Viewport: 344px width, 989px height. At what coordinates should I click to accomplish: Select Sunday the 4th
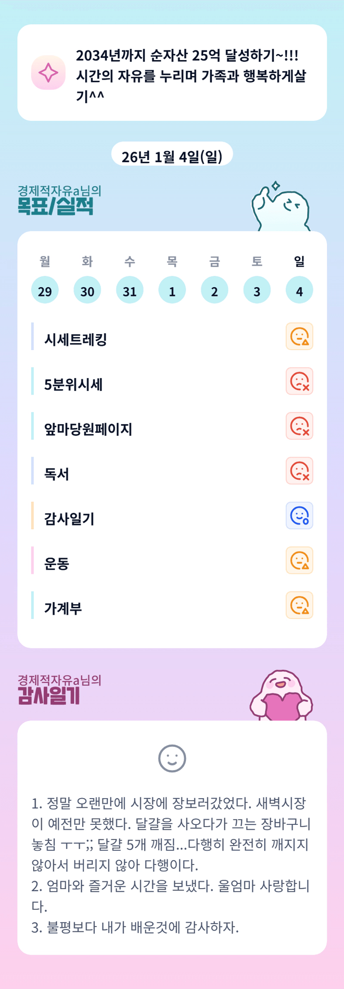(x=299, y=290)
